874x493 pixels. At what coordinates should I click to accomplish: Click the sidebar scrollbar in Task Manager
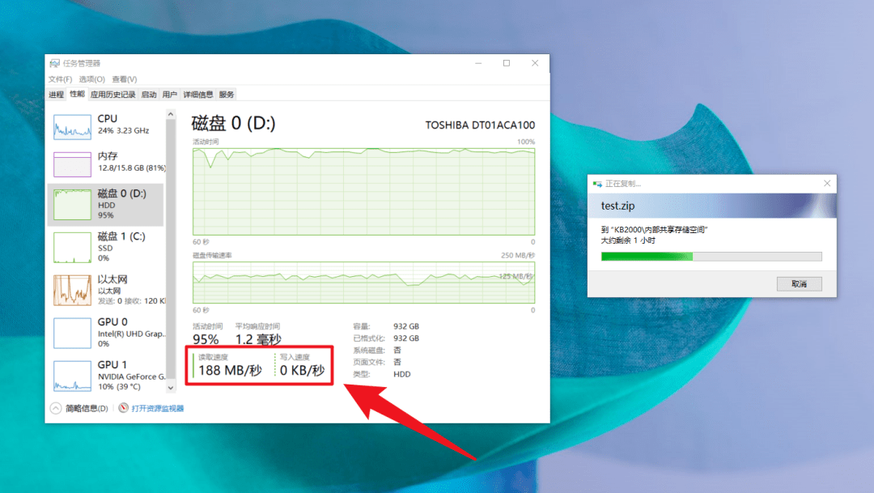pos(171,243)
